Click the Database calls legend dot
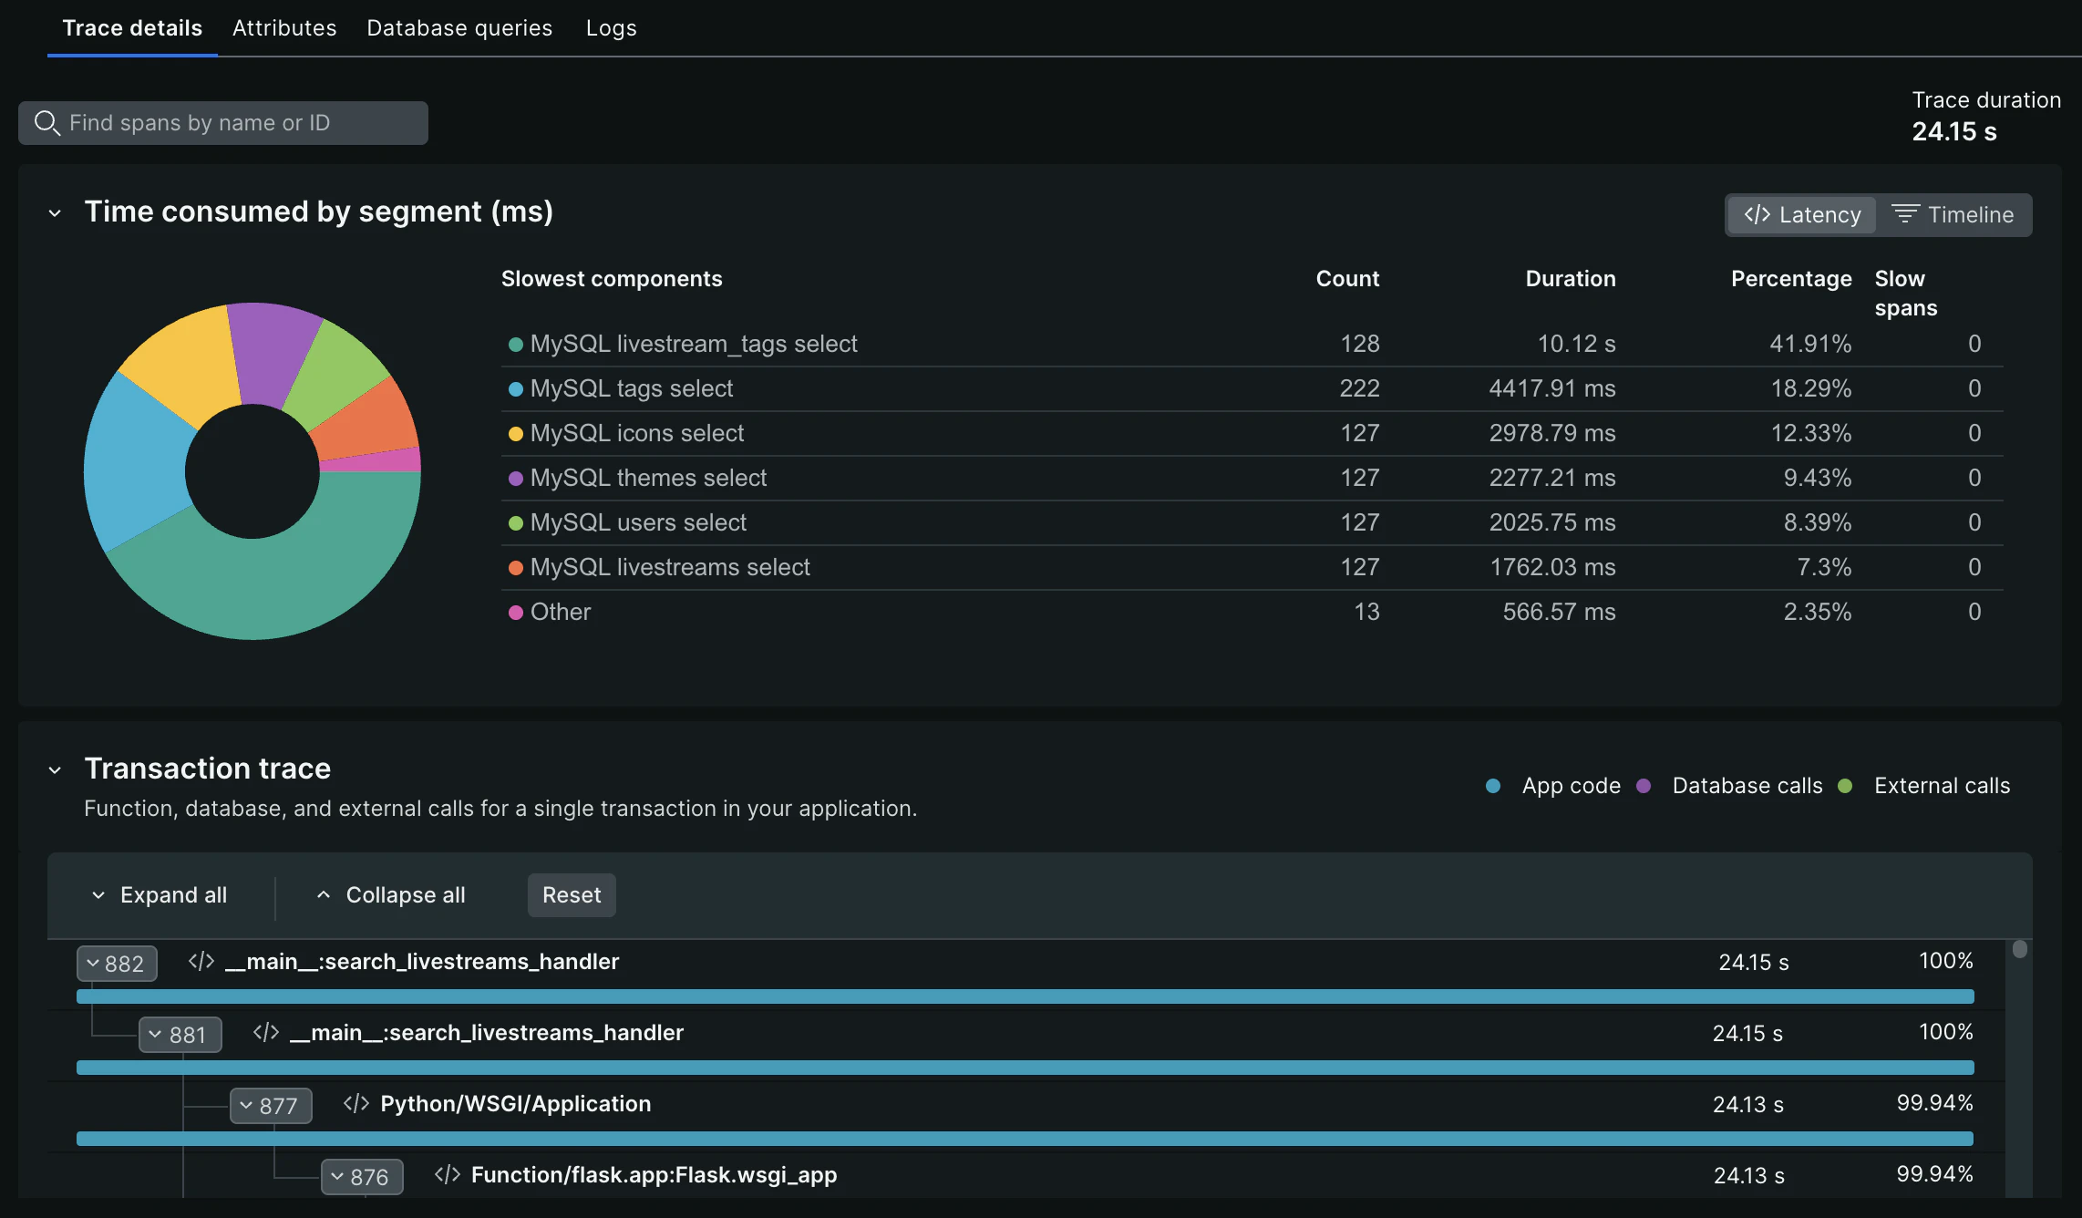Viewport: 2082px width, 1218px height. (x=1644, y=786)
